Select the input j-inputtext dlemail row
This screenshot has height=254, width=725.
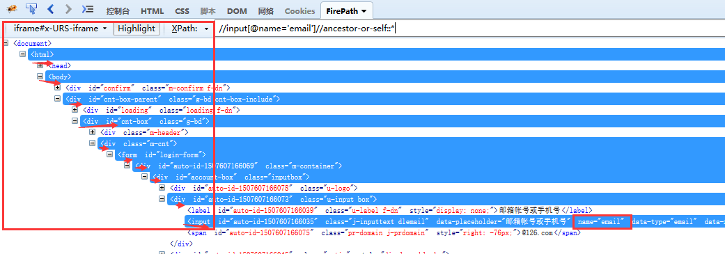455,222
